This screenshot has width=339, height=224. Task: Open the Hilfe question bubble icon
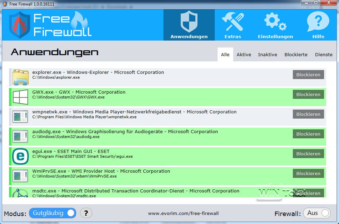pos(318,25)
